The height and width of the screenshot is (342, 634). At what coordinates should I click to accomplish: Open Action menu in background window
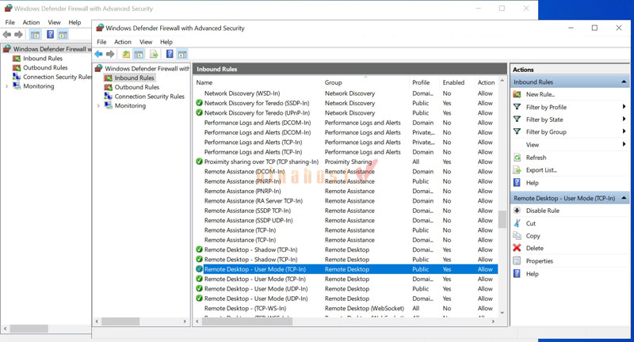31,23
